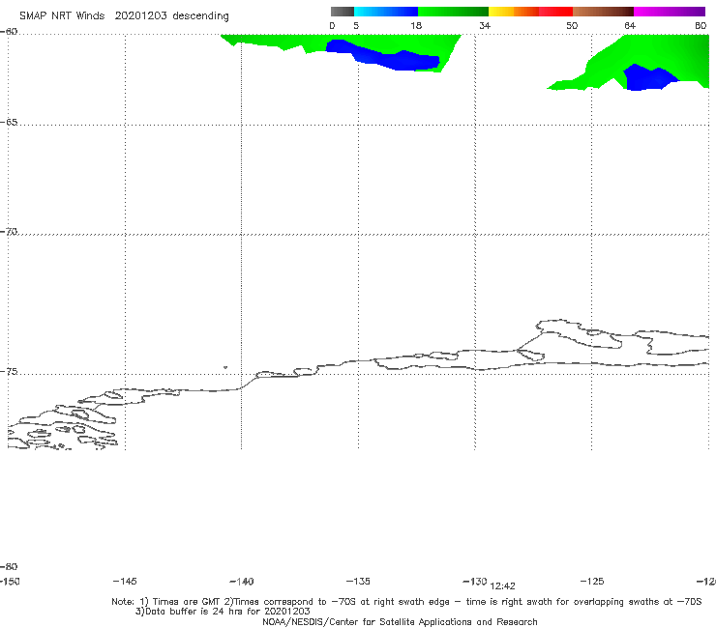Click the '-125' longitude label
This screenshot has width=716, height=628.
592,581
